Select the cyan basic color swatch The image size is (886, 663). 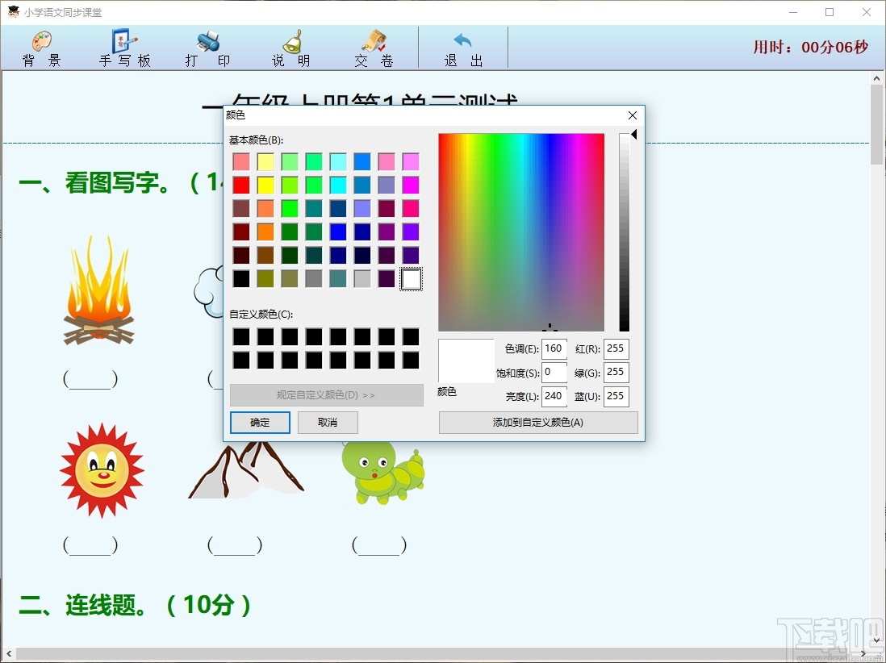pos(338,185)
